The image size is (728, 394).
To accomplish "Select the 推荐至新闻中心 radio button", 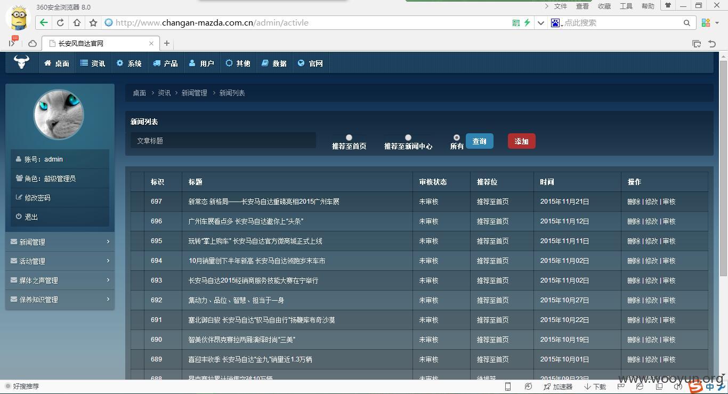I will pyautogui.click(x=408, y=138).
